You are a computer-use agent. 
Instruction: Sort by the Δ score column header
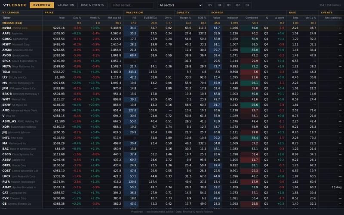(x=279, y=18)
